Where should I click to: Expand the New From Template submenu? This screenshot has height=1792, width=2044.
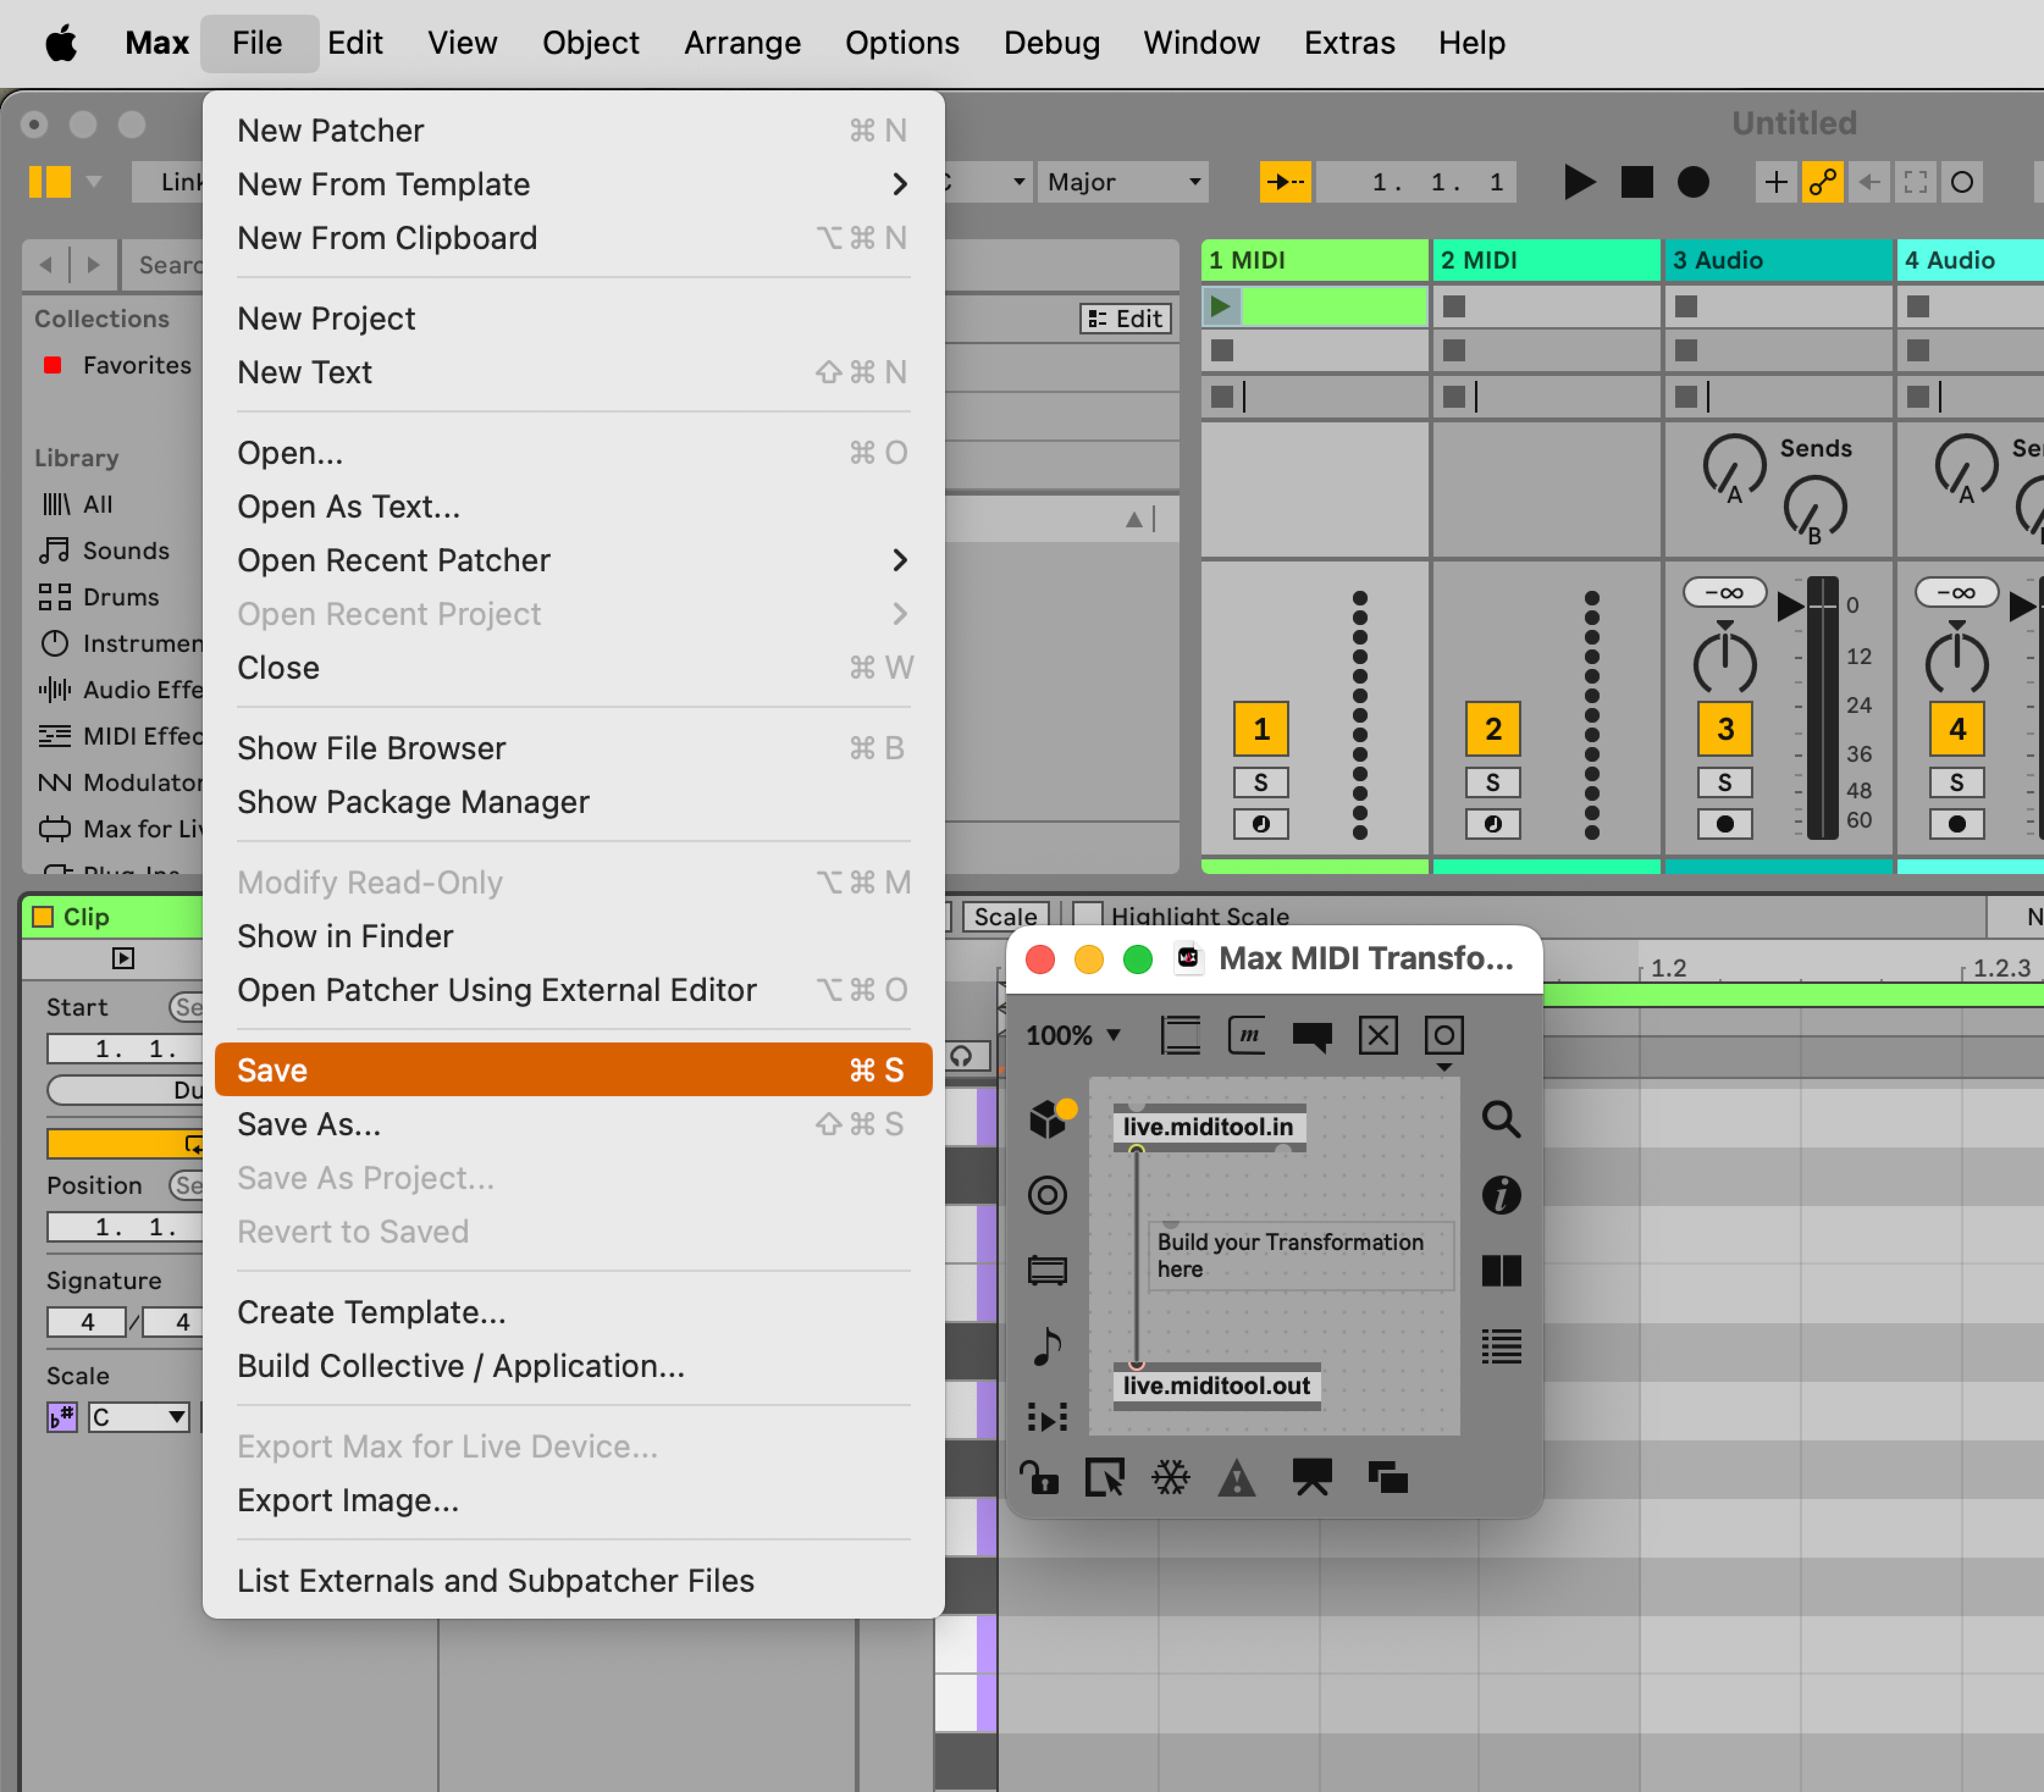pos(573,184)
